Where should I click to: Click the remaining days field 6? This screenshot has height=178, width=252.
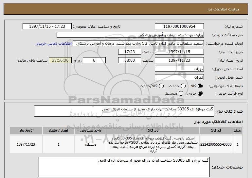coord(94,60)
